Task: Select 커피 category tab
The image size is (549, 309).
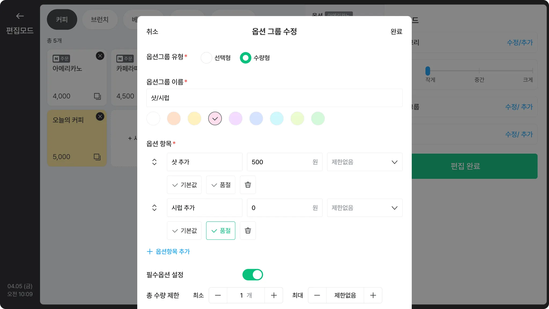Action: point(62,20)
